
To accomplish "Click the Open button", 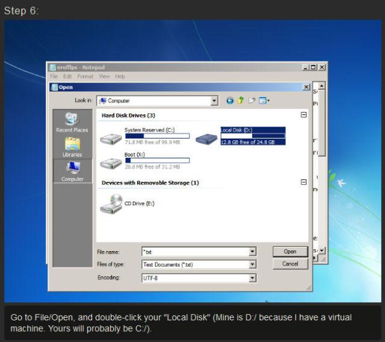I will [290, 252].
